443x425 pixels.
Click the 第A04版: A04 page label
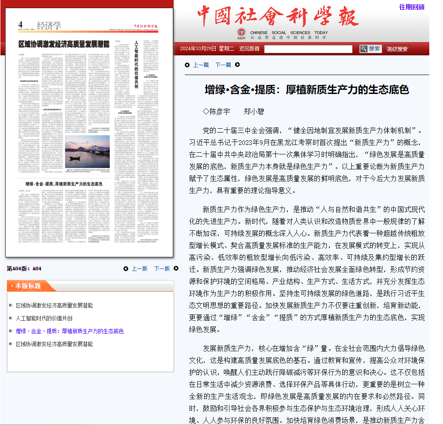tap(24, 269)
